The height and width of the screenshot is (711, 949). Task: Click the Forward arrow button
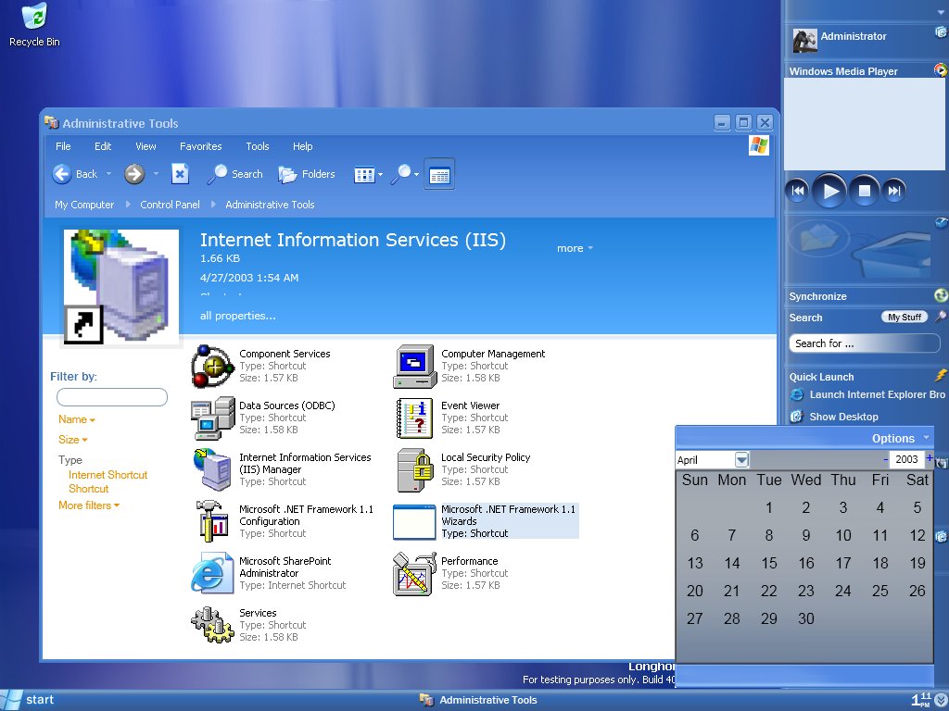pyautogui.click(x=134, y=174)
